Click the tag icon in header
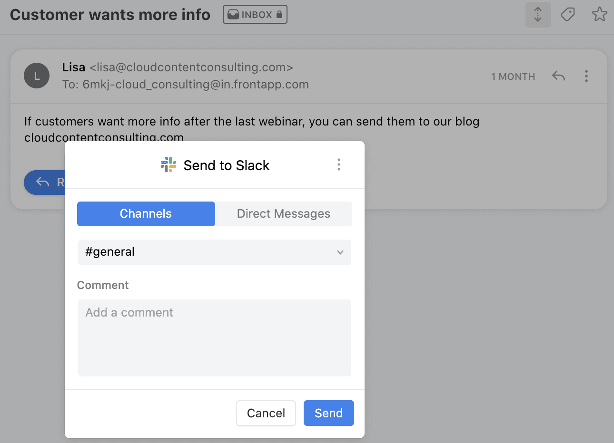Viewport: 614px width, 443px height. pyautogui.click(x=568, y=14)
